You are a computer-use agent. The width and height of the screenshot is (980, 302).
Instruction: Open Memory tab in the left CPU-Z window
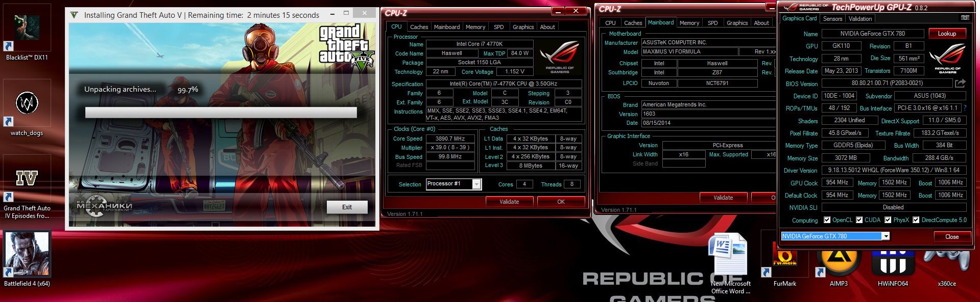pyautogui.click(x=475, y=27)
